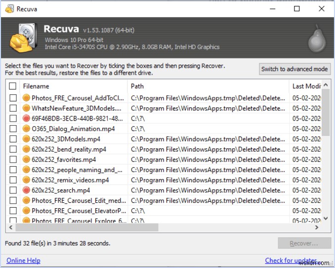Image resolution: width=335 pixels, height=268 pixels.
Task: Check the box for 620x252_remix_videos.mp4
Action: click(x=13, y=180)
